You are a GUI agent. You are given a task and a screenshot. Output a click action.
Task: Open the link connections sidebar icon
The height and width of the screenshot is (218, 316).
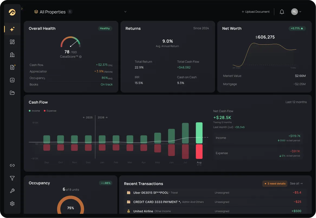pyautogui.click(x=12, y=165)
